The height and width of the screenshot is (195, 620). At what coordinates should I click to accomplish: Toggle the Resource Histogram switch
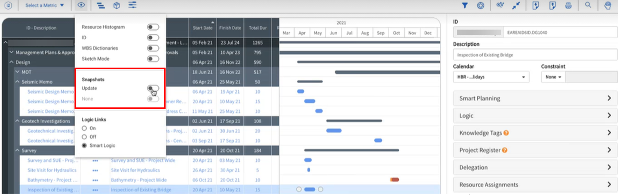(153, 27)
